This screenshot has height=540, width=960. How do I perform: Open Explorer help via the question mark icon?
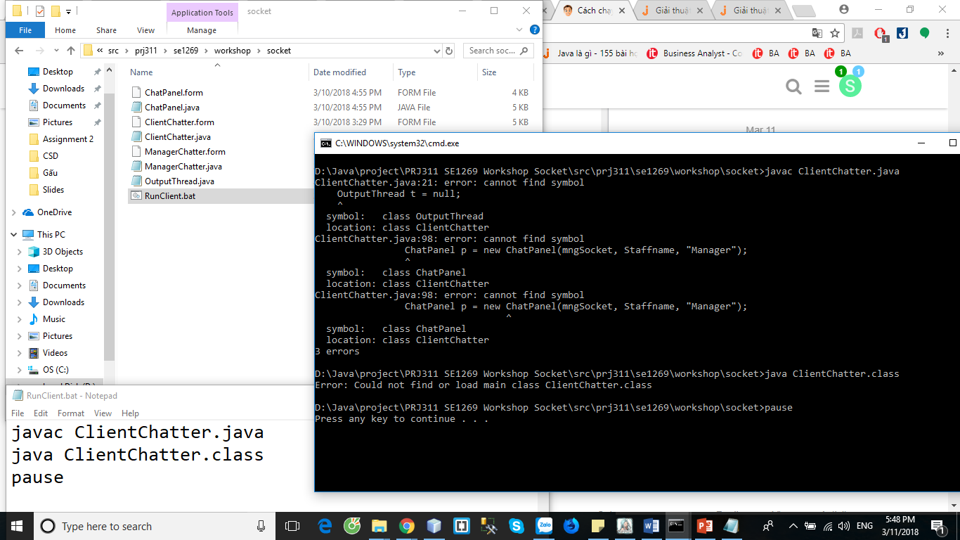[x=535, y=30]
